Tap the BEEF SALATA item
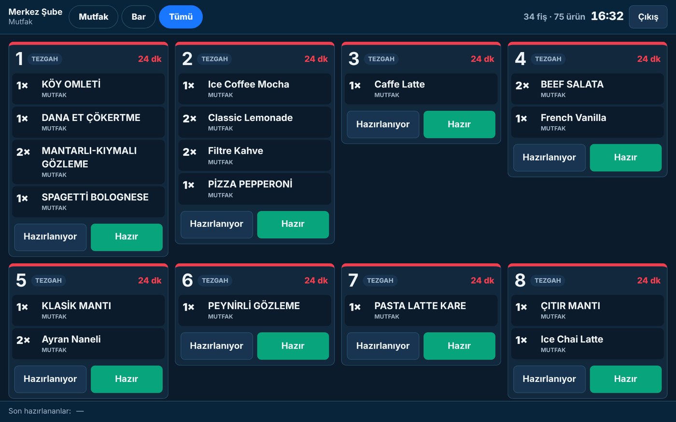 588,89
